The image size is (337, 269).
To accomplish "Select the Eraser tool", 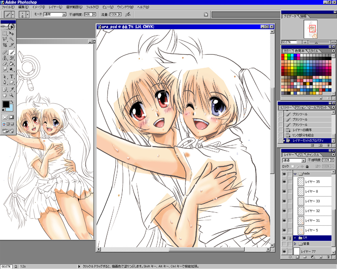I will pyautogui.click(x=5, y=64).
